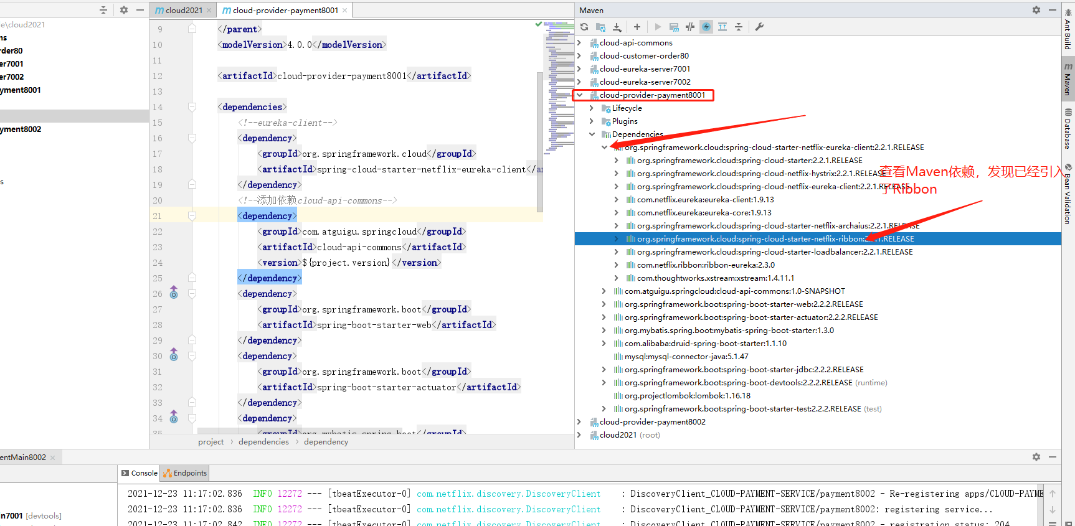The image size is (1075, 526).
Task: Close the cloud2021 editor tab
Action: [x=209, y=10]
